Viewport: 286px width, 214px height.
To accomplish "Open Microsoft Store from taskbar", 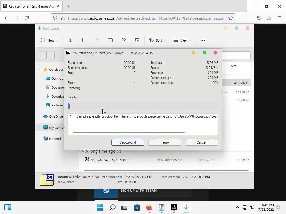I will 137,207.
